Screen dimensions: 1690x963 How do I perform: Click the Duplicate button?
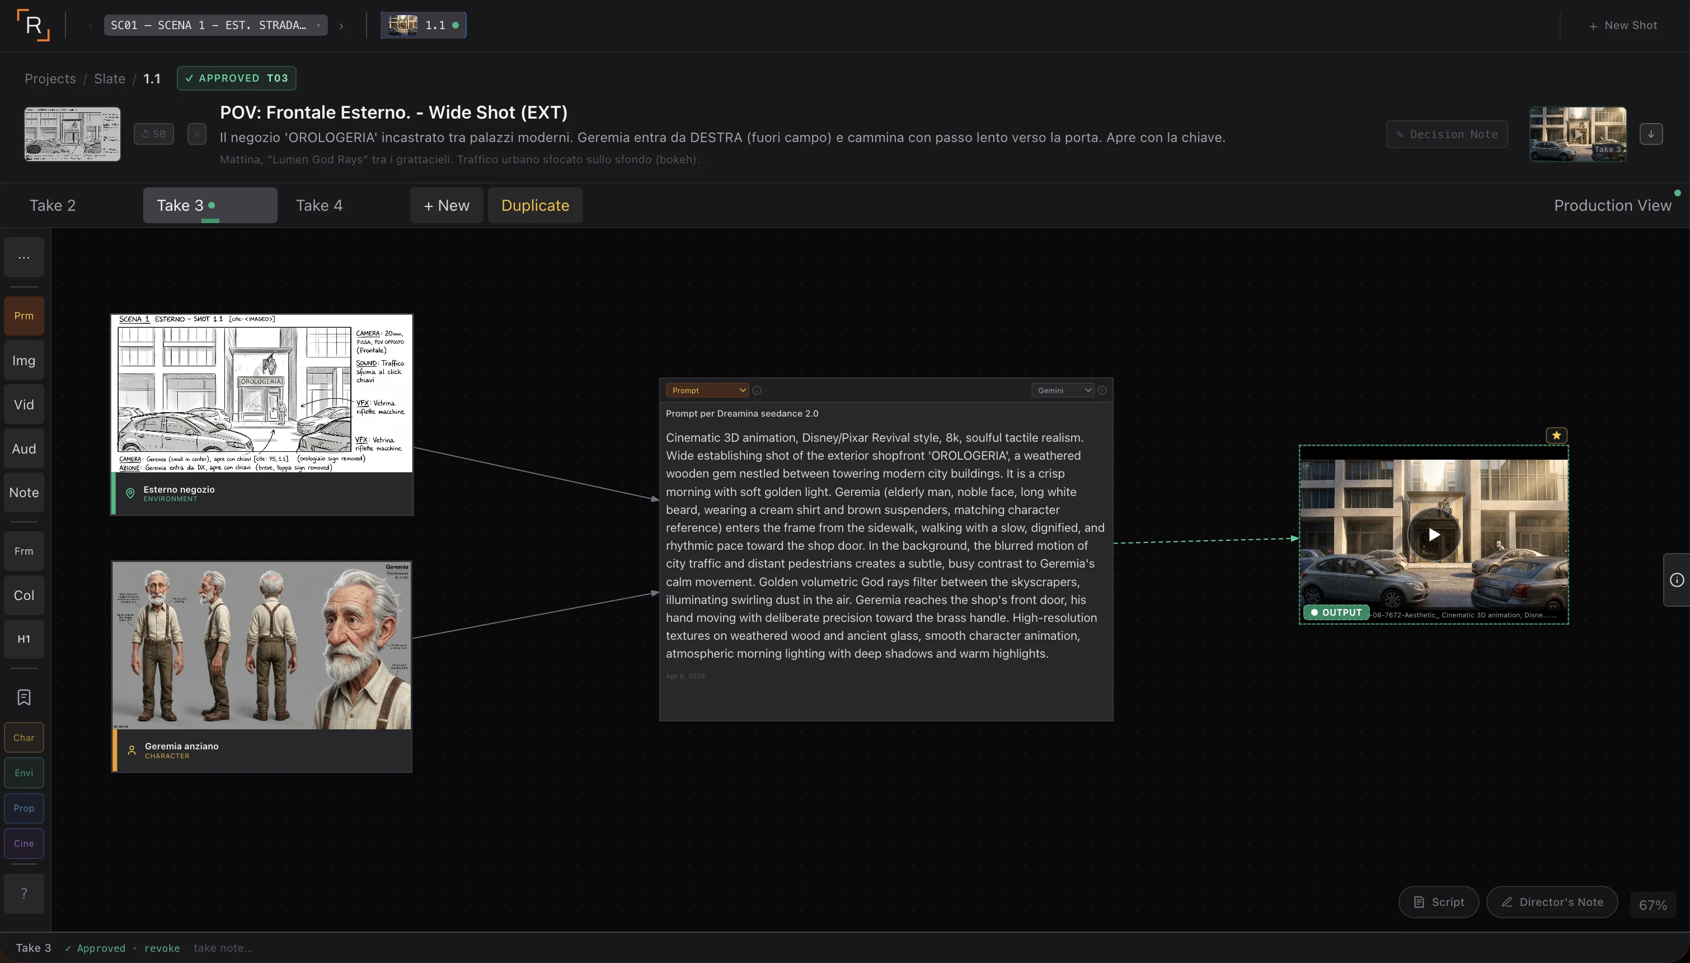[x=534, y=206]
